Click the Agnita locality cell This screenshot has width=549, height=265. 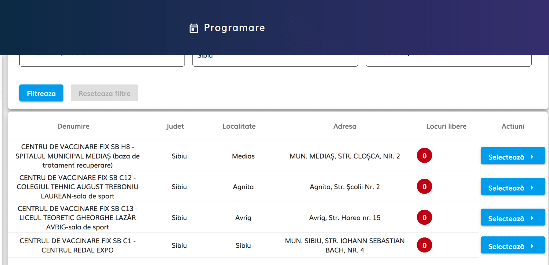click(243, 187)
